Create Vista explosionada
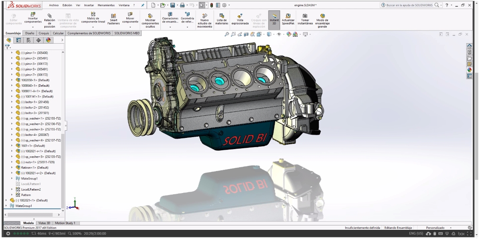 240,19
